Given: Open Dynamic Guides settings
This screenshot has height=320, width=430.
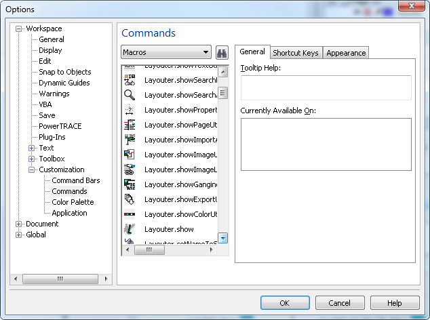Looking at the screenshot, I should point(64,83).
